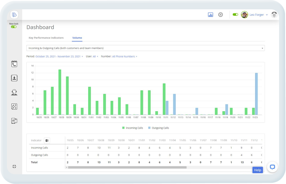The width and height of the screenshot is (286, 184).
Task: Click the agent headset icon in sidebar
Action: pos(14,92)
